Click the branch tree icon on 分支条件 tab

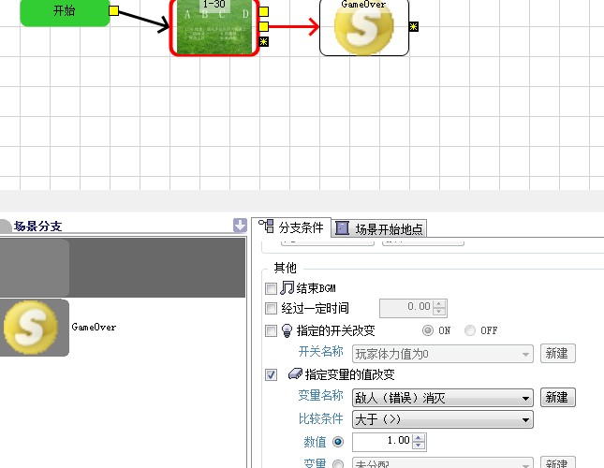266,227
